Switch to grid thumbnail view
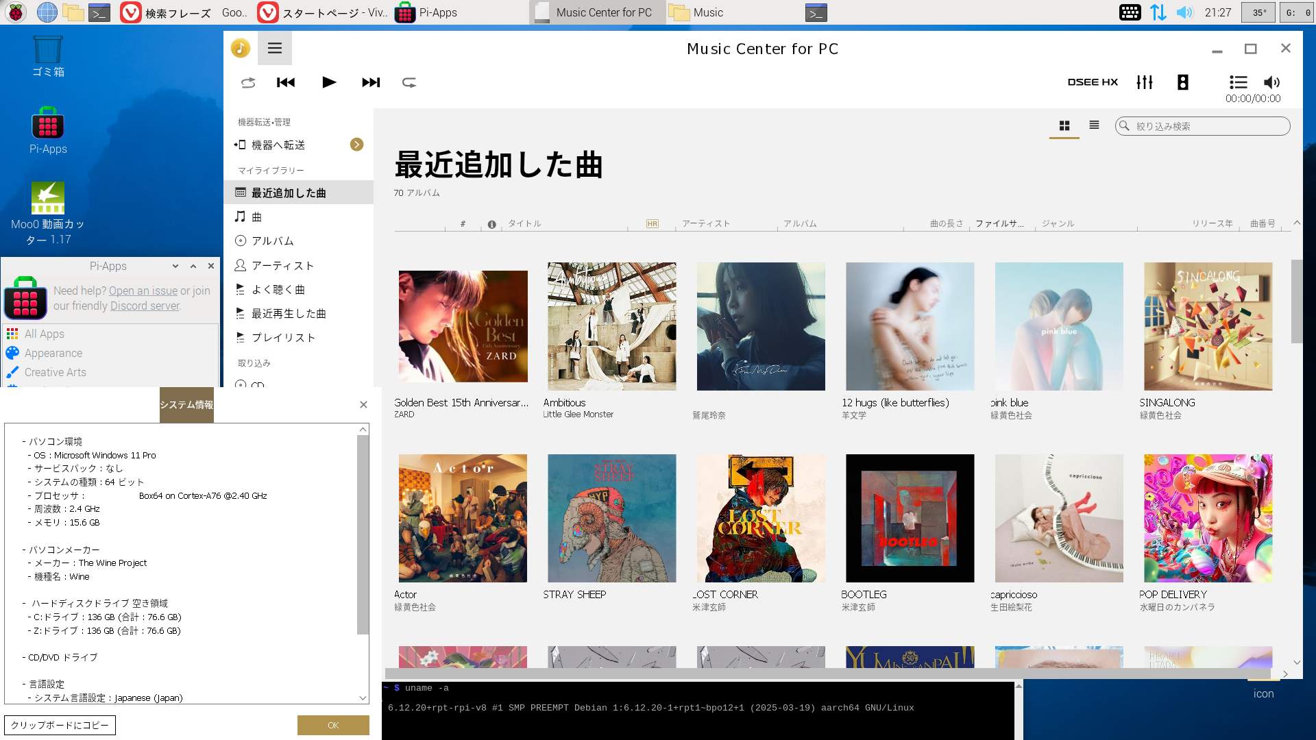The image size is (1316, 740). pos(1064,125)
